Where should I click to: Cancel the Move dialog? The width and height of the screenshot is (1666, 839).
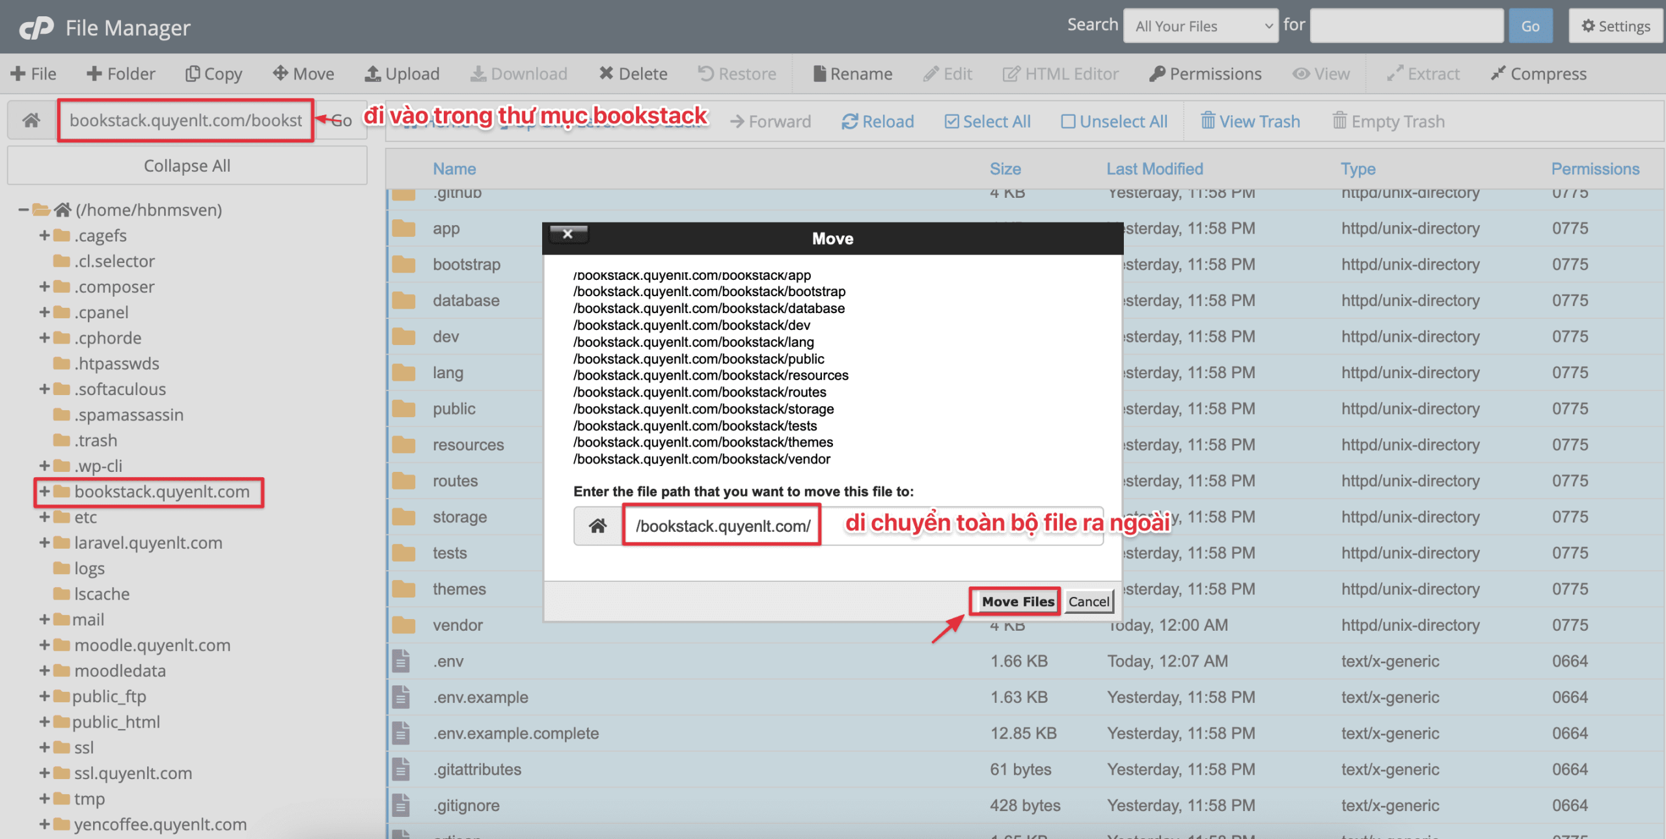(x=1089, y=601)
